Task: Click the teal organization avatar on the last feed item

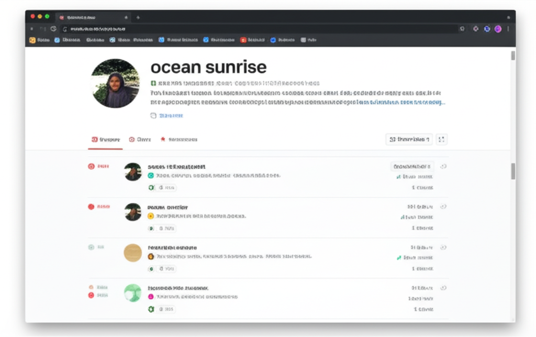Action: click(132, 295)
